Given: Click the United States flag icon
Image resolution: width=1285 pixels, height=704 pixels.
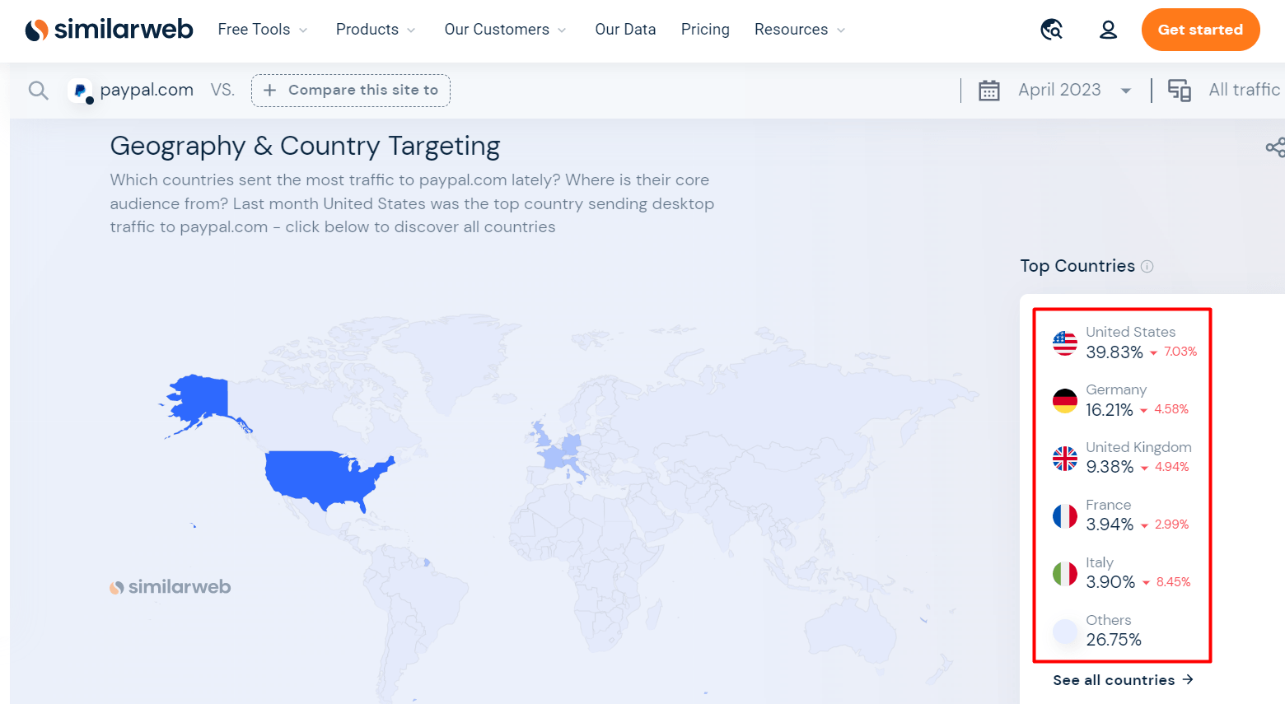Looking at the screenshot, I should click(1064, 343).
